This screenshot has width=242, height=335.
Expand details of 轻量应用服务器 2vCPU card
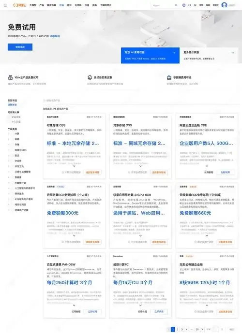click(140, 235)
